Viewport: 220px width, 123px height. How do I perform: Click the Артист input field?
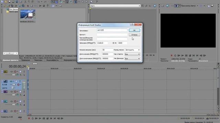coord(112,35)
